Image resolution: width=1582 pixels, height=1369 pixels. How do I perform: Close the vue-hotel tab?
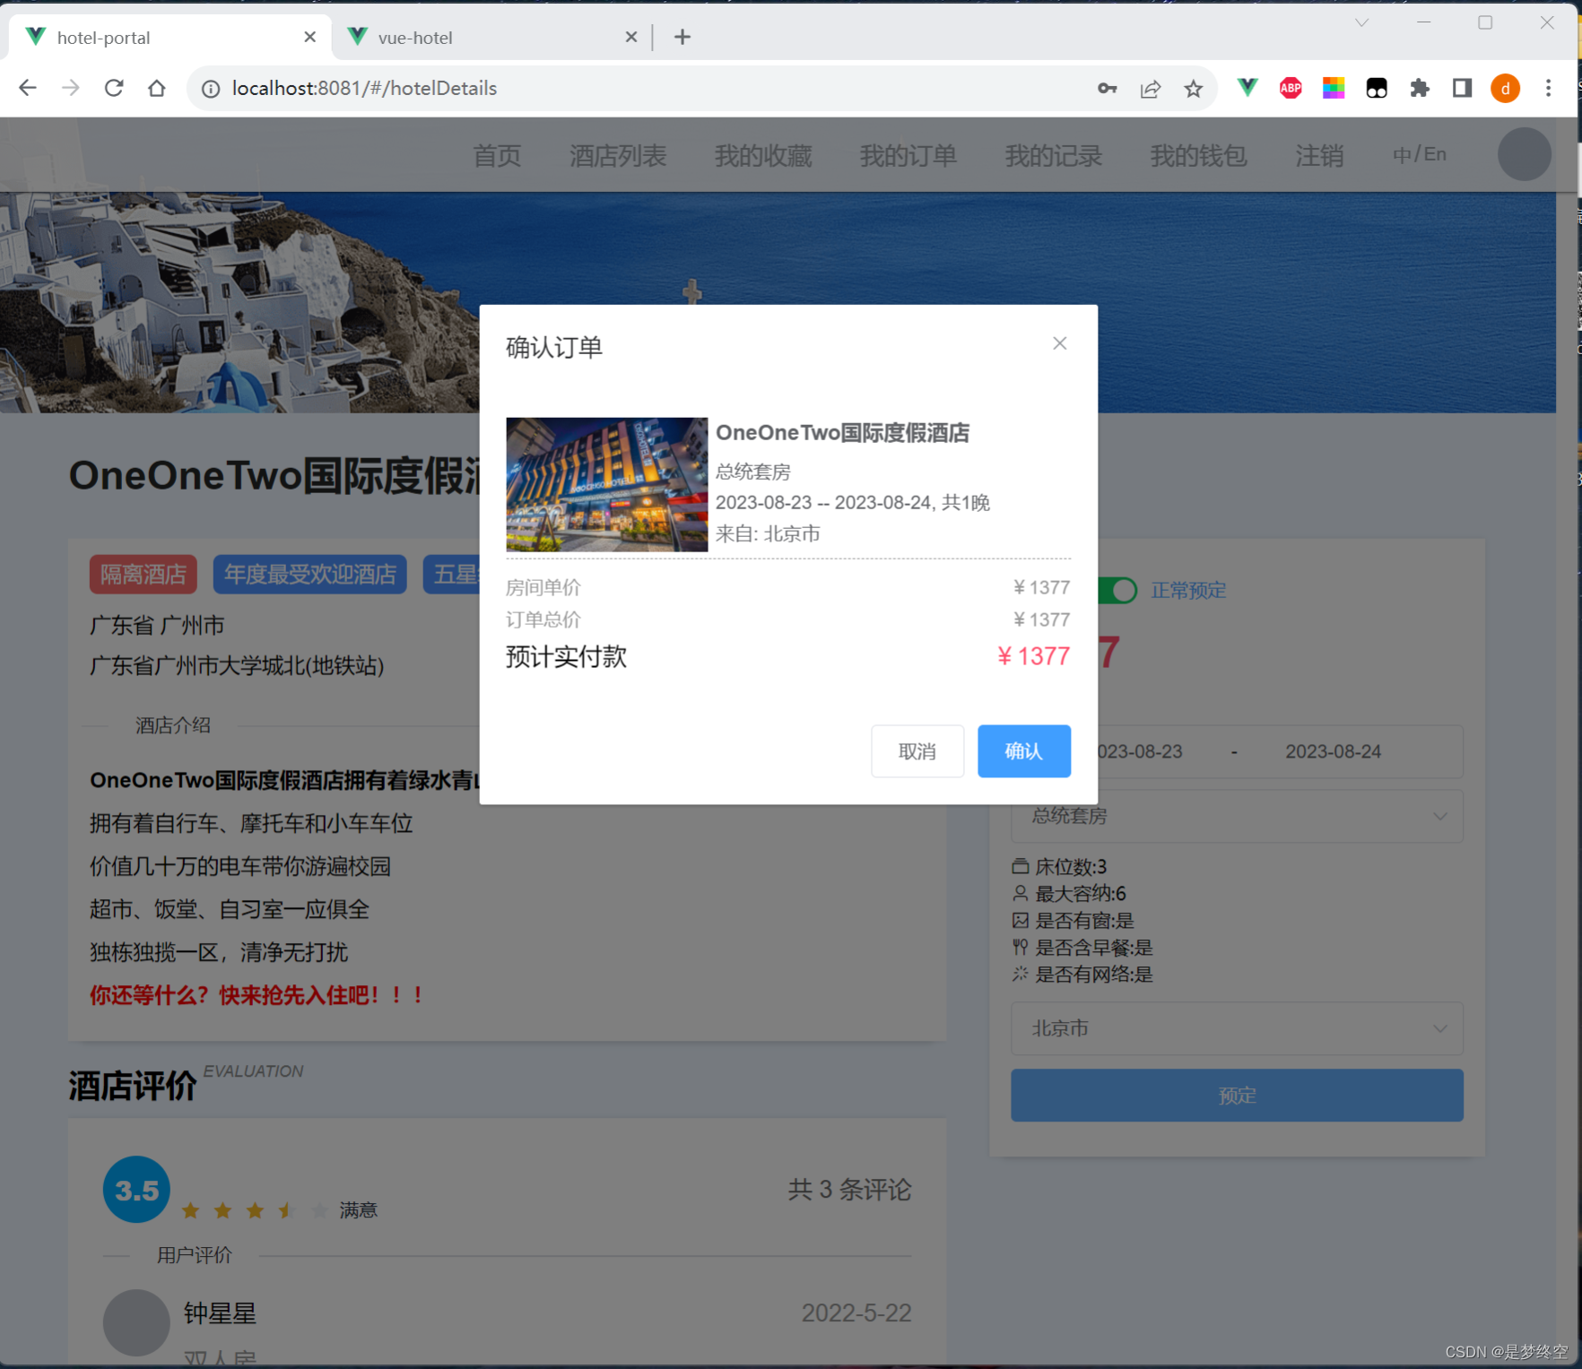(630, 37)
